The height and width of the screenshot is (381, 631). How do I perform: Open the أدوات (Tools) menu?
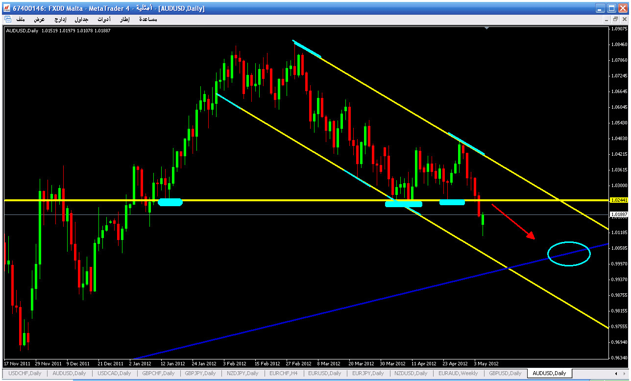(x=104, y=19)
